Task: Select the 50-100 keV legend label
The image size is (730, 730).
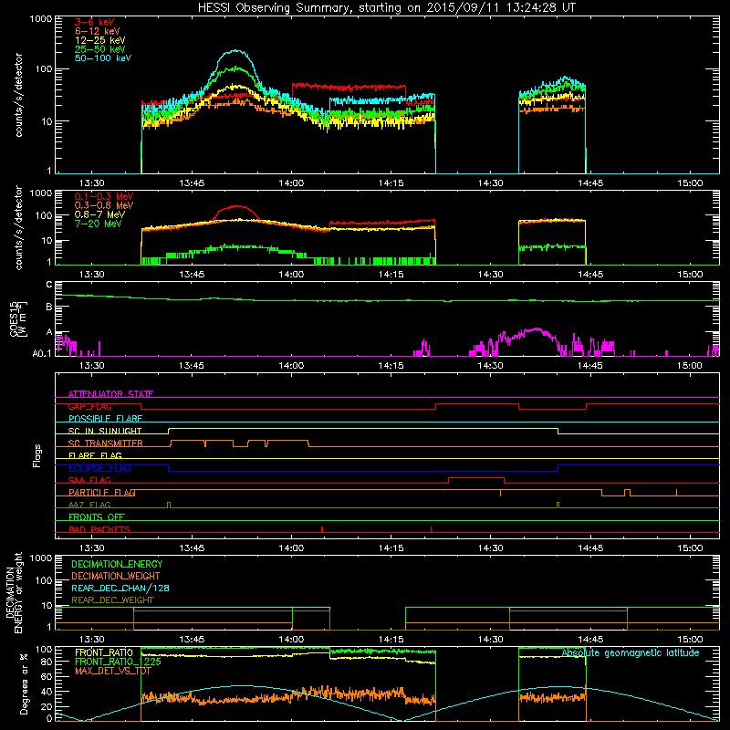Action: coord(103,58)
